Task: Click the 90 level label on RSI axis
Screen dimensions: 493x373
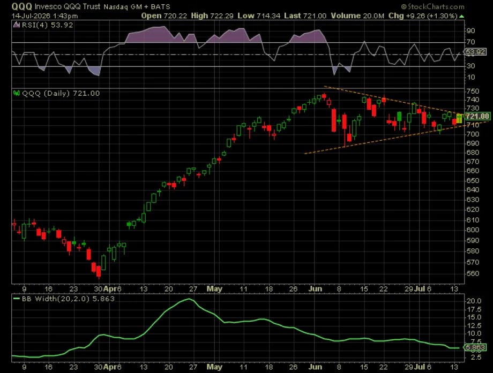Action: click(470, 31)
